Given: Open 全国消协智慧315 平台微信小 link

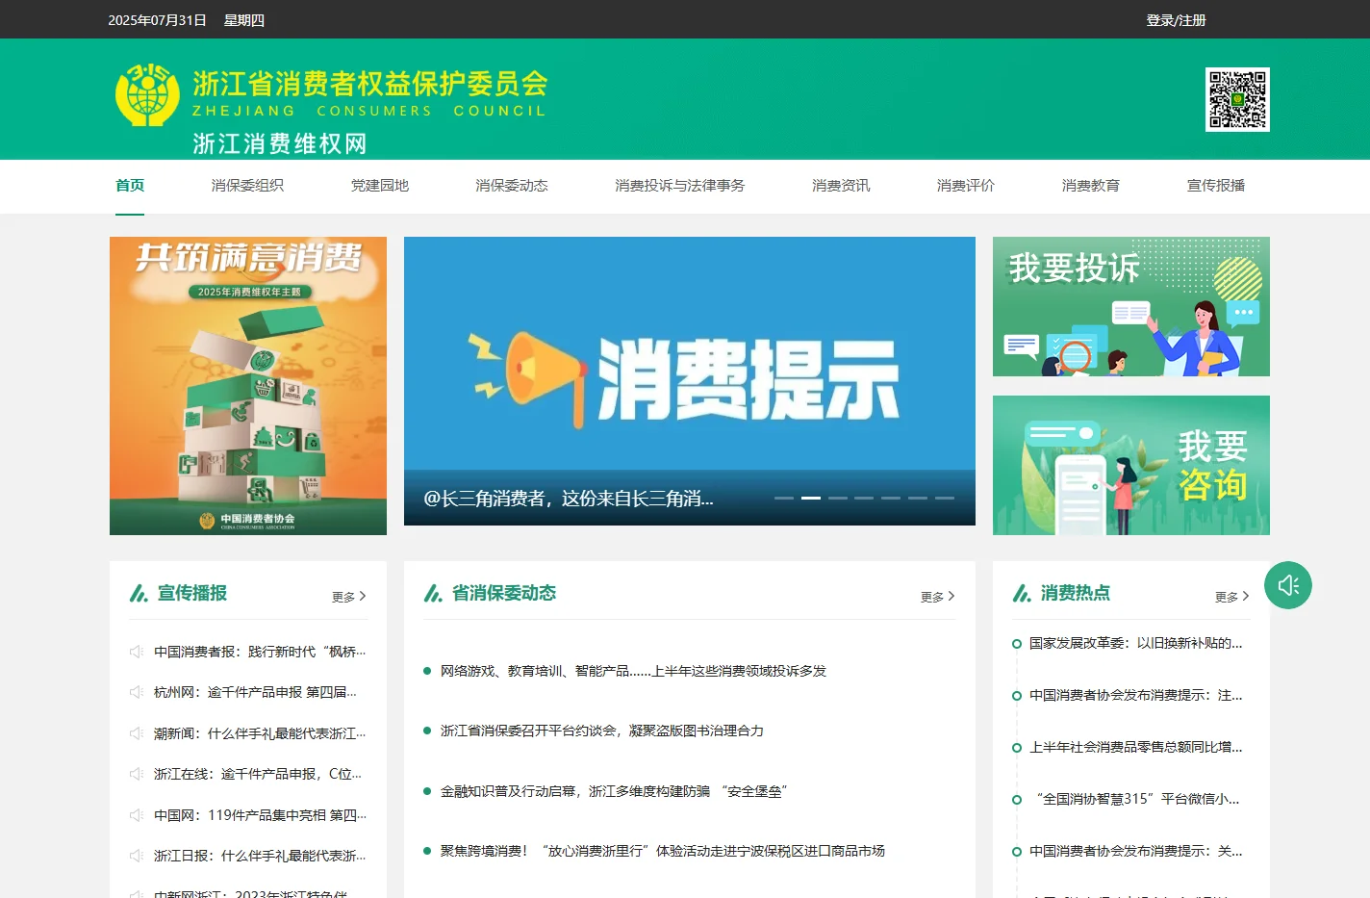Looking at the screenshot, I should (x=1136, y=799).
